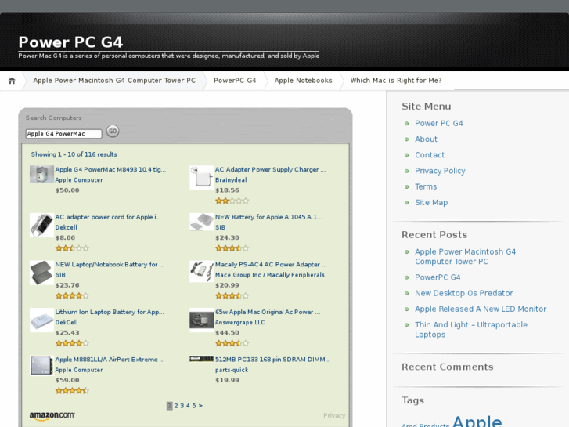Open Lithium Ion Laptop Battery for App... link
The image size is (569, 427).
pos(110,312)
